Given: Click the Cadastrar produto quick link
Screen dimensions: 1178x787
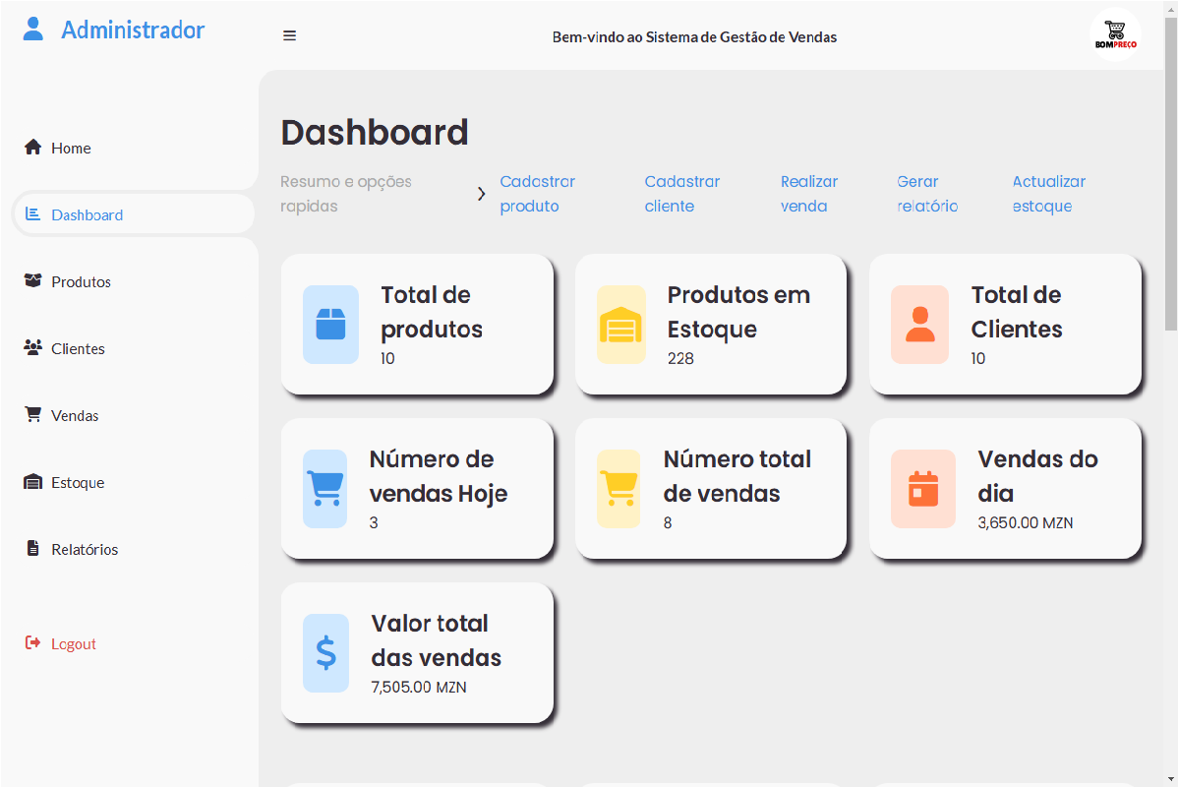Looking at the screenshot, I should click(x=537, y=194).
